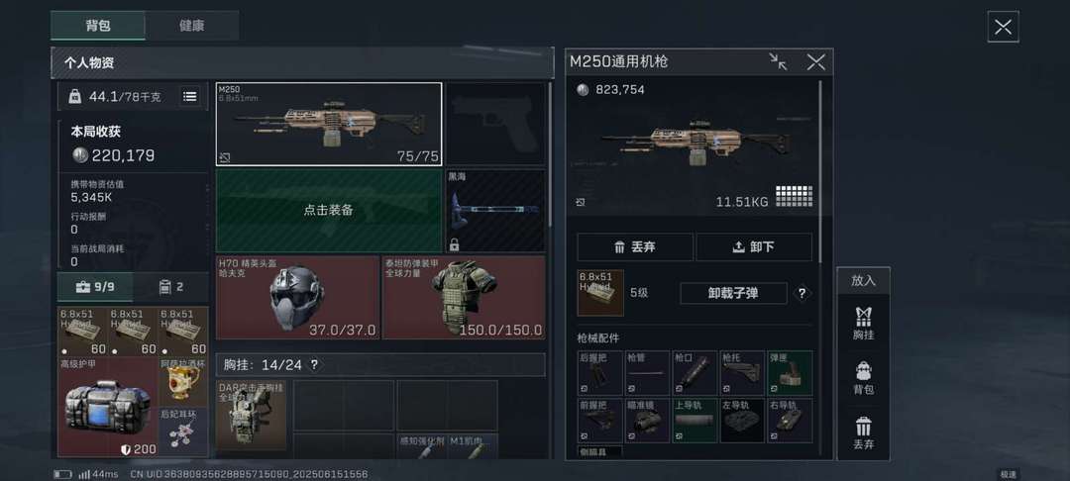This screenshot has width=1070, height=481.
Task: Open the 弹匣 magazine attachment slot
Action: coord(791,373)
